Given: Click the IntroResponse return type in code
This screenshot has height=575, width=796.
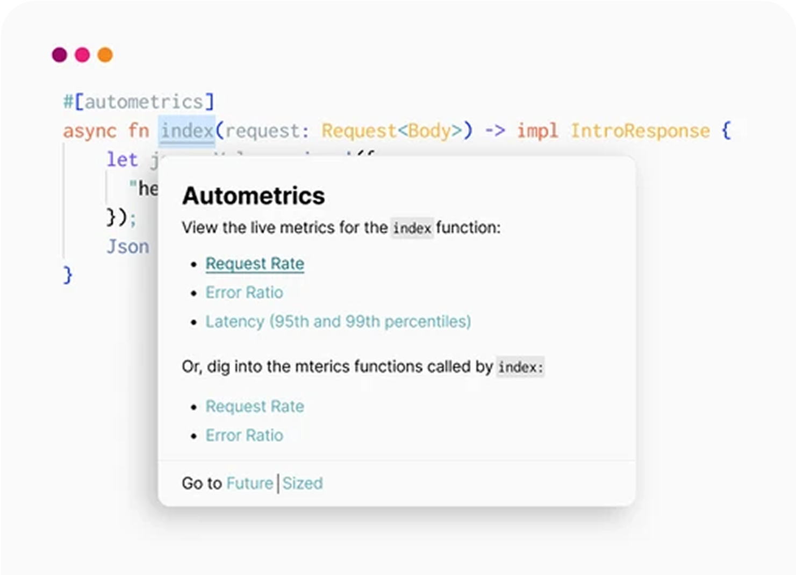Looking at the screenshot, I should [640, 131].
